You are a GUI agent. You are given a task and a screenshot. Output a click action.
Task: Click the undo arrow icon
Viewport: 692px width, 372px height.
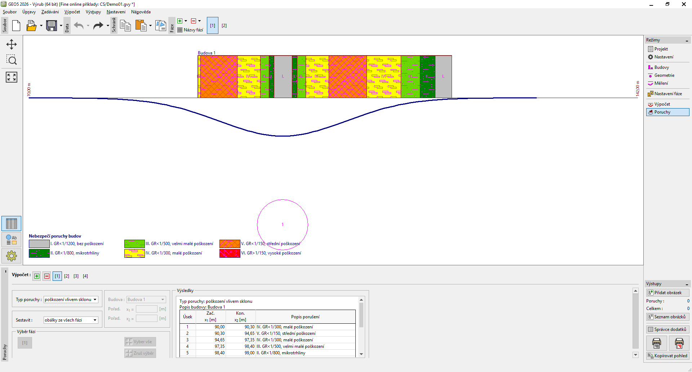79,26
